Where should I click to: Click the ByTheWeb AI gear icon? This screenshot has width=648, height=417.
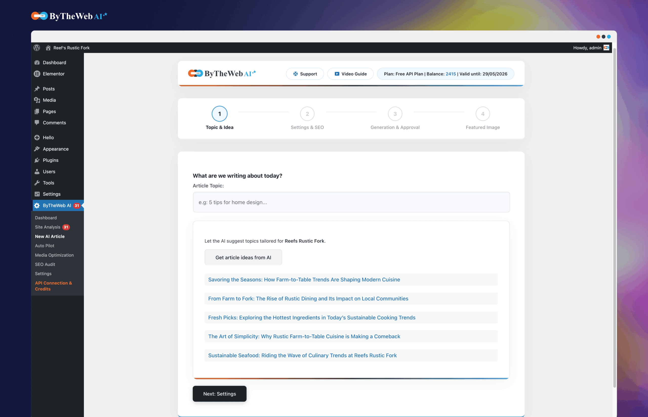[x=37, y=206]
